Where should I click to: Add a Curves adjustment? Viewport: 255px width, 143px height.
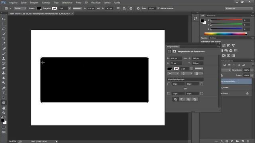pos(224,46)
